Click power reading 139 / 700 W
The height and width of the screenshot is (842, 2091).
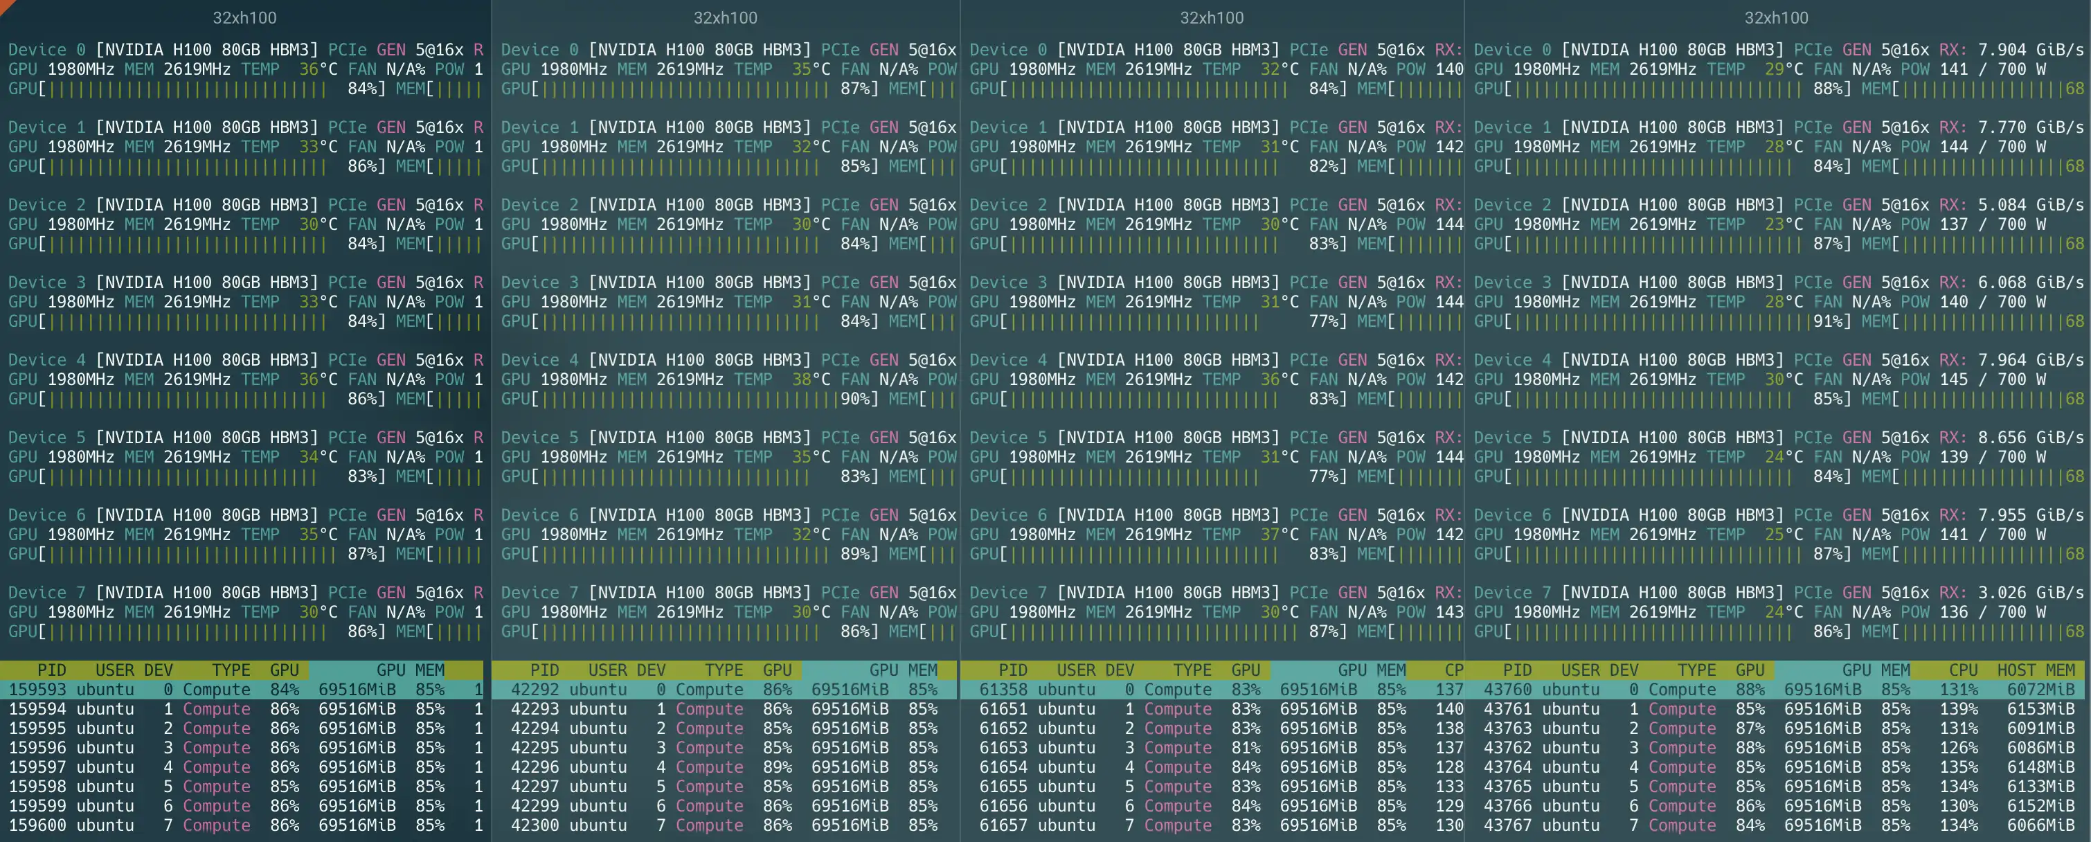1992,457
